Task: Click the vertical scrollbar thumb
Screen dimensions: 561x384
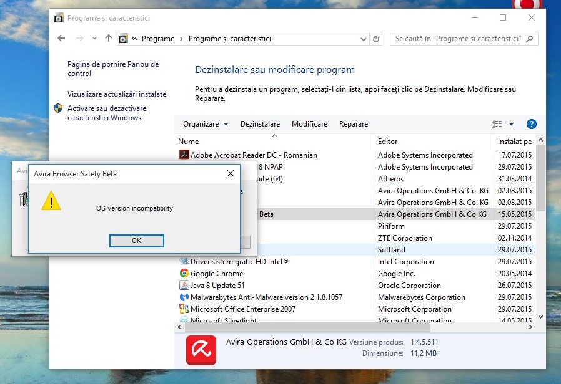Action: click(x=540, y=178)
